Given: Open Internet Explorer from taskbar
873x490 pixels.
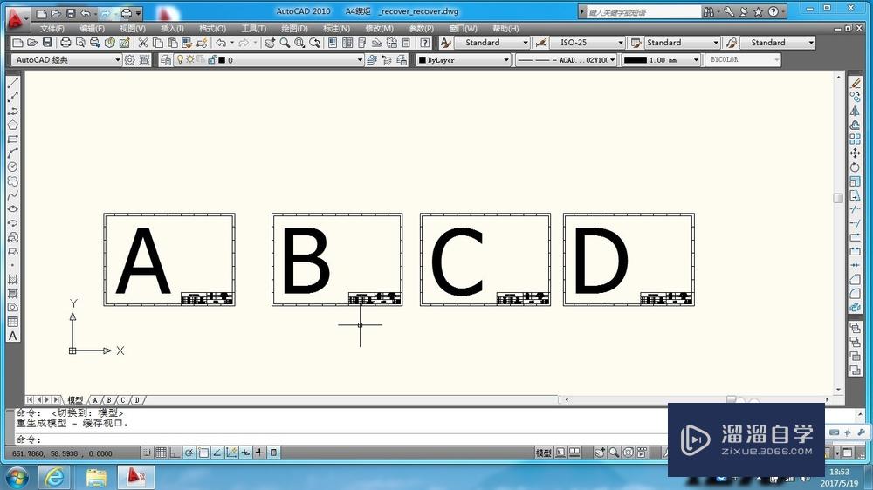Looking at the screenshot, I should [54, 478].
